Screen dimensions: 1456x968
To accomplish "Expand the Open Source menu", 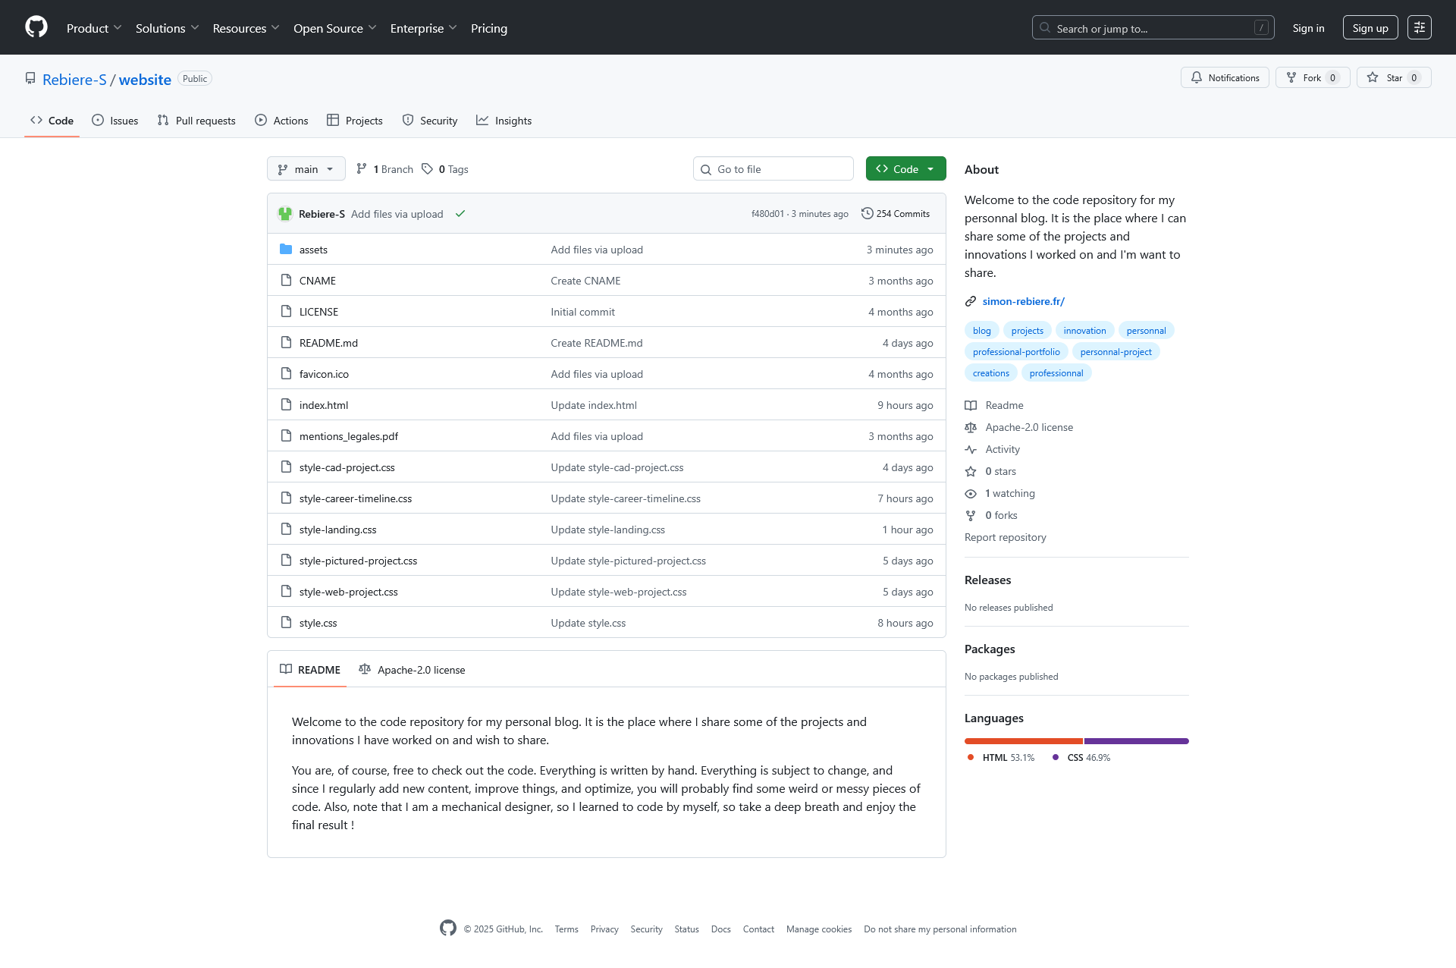I will (334, 28).
